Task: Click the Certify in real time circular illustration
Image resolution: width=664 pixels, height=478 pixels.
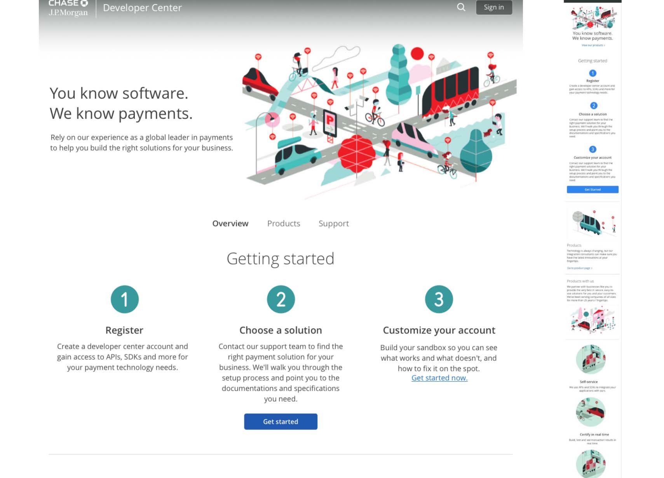Action: pos(591,412)
